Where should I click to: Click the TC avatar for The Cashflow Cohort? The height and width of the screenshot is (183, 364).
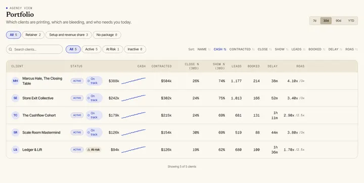[15, 115]
